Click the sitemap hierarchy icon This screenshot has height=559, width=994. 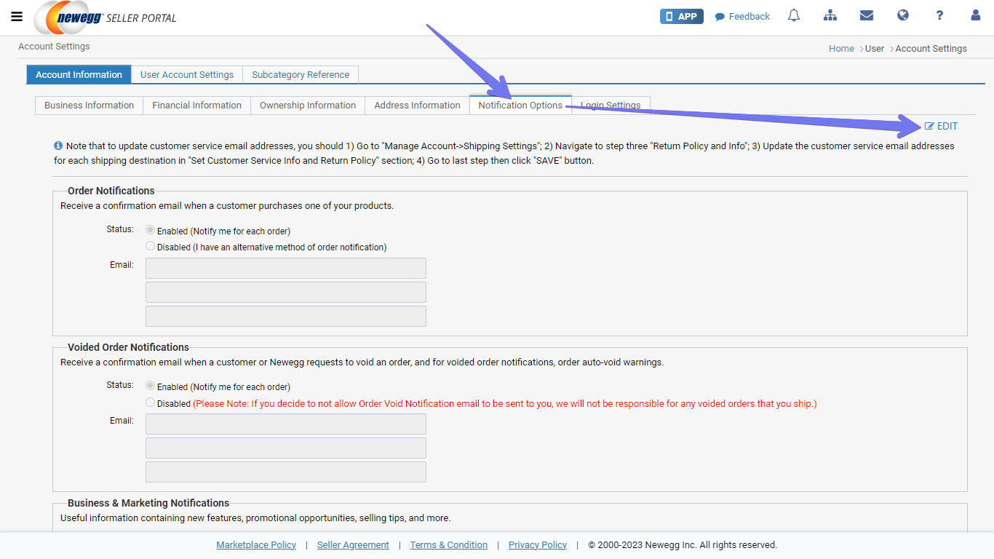pos(830,16)
